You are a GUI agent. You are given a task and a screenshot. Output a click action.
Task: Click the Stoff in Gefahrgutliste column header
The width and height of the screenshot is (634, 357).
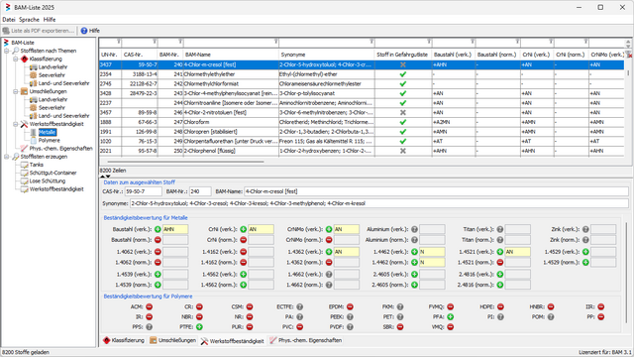(x=403, y=55)
